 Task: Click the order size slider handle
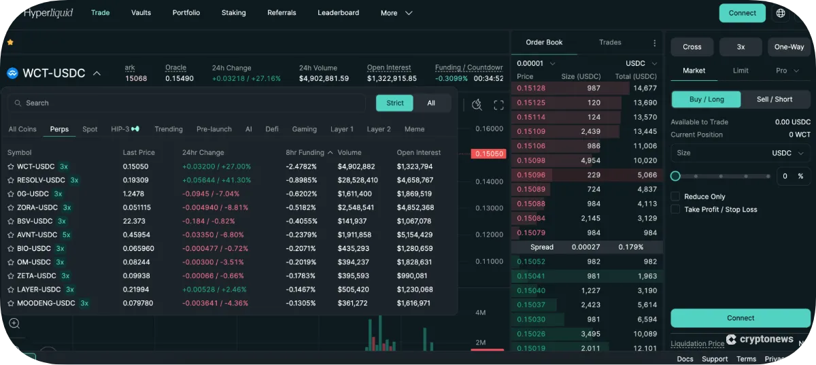675,176
